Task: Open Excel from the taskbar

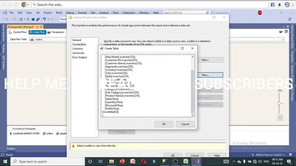Action: pos(186,161)
